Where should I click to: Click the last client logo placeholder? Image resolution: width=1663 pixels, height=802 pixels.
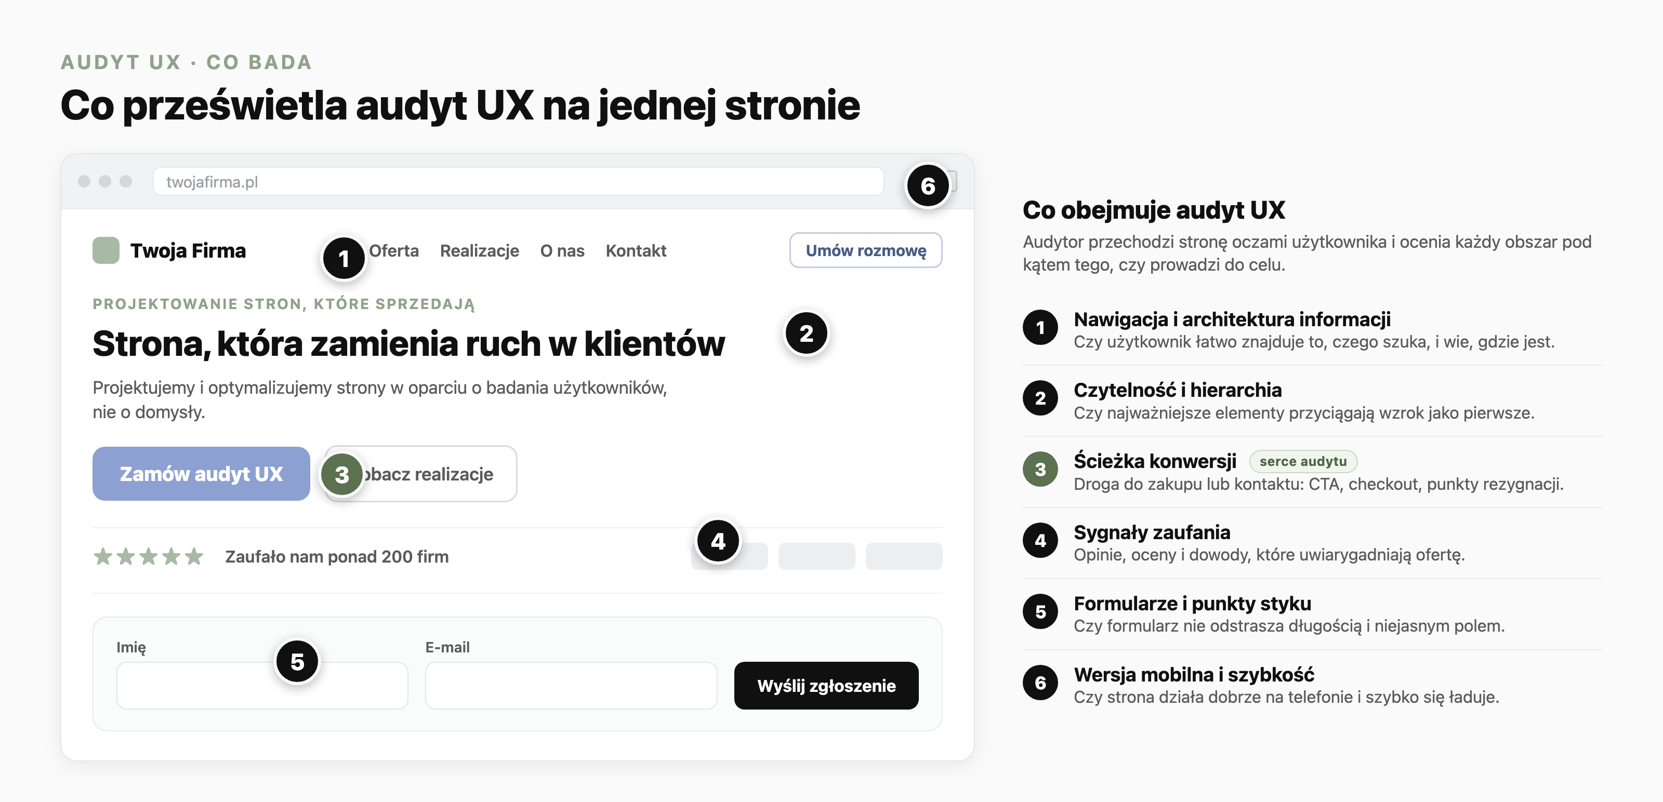point(904,556)
